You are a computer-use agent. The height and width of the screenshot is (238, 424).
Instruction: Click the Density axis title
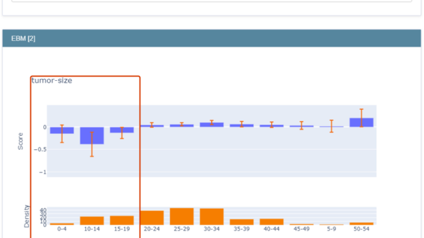[27, 216]
